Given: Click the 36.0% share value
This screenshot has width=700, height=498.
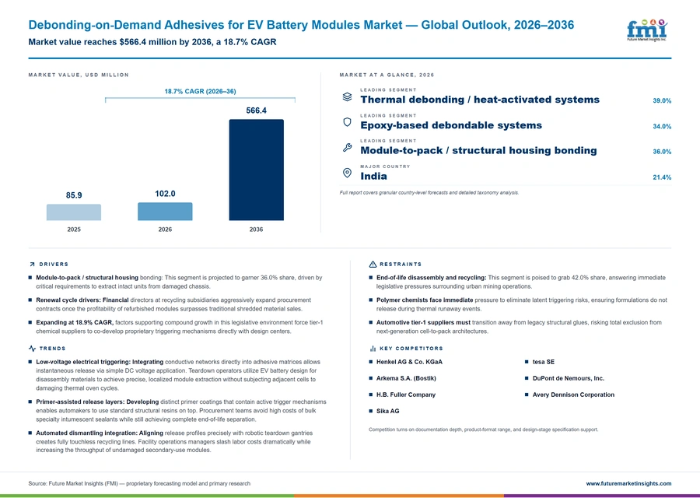Looking at the screenshot, I should [662, 152].
